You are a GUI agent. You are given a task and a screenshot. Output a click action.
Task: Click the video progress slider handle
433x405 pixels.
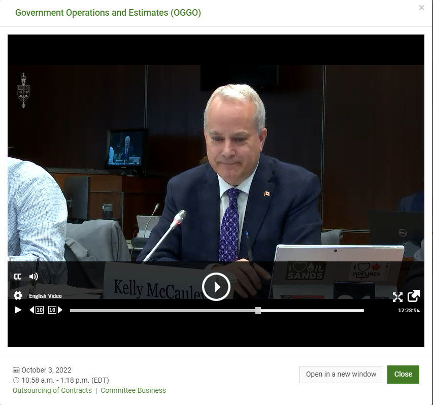click(x=258, y=311)
